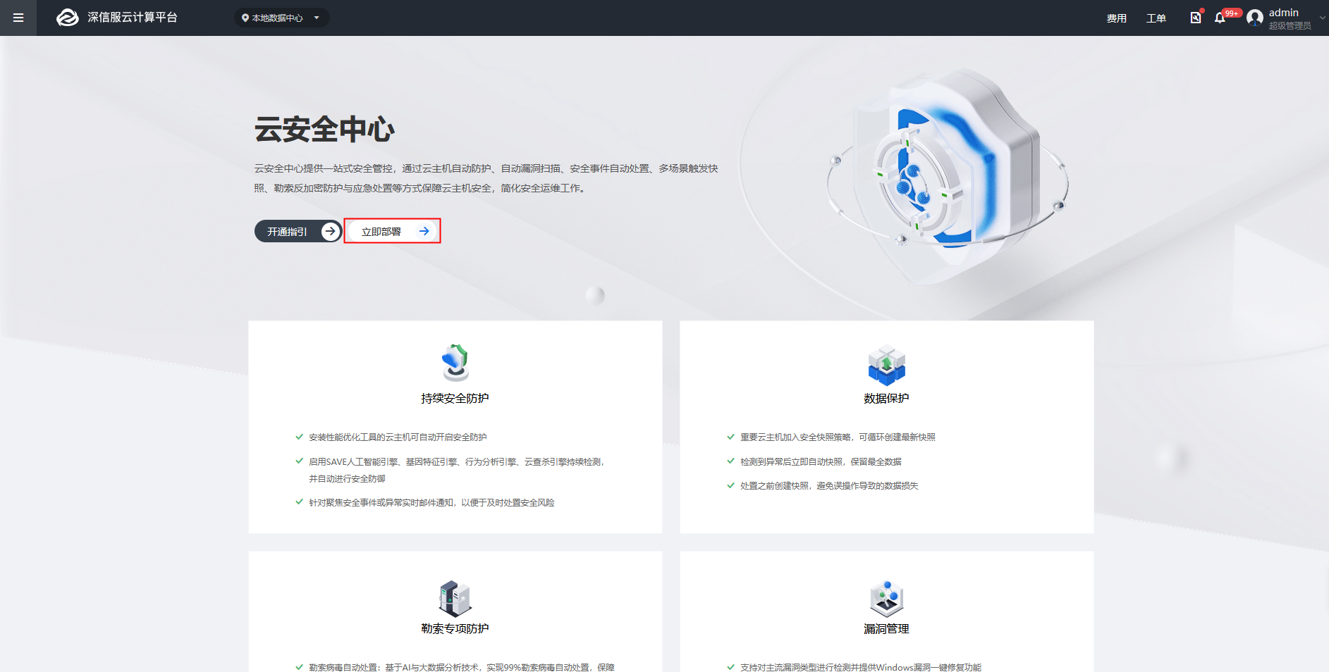Click the 数据保护 cube icon

click(886, 365)
